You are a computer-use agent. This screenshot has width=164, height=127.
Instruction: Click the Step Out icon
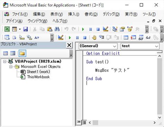[x=116, y=37]
